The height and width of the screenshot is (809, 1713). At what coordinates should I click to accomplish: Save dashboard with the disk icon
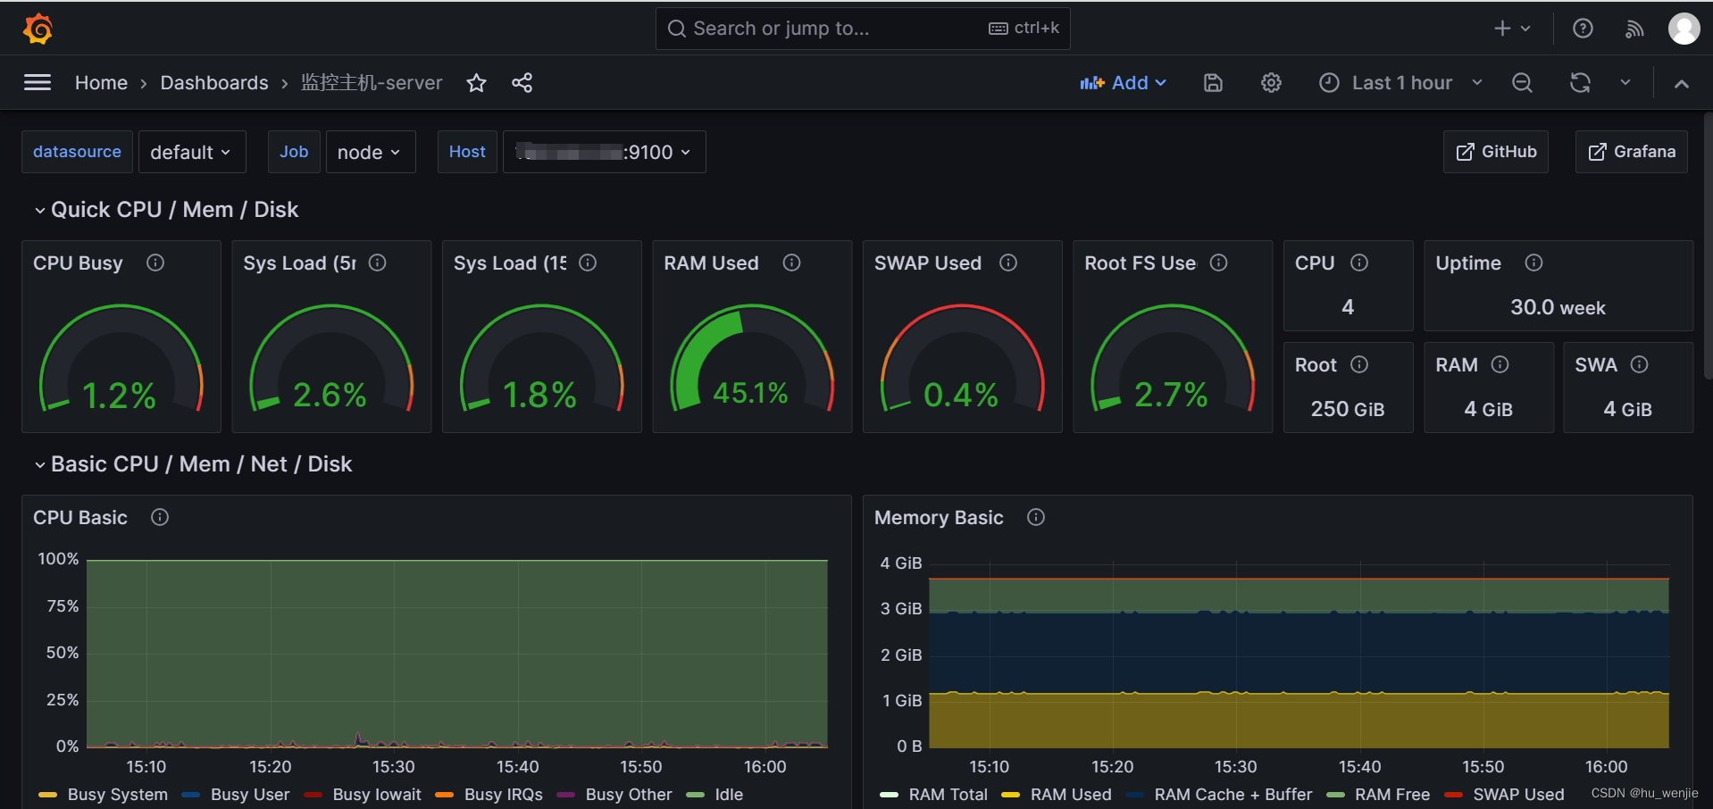tap(1213, 83)
